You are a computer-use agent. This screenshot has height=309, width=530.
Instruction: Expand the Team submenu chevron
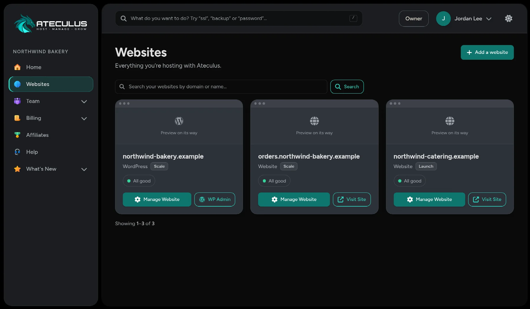(84, 101)
